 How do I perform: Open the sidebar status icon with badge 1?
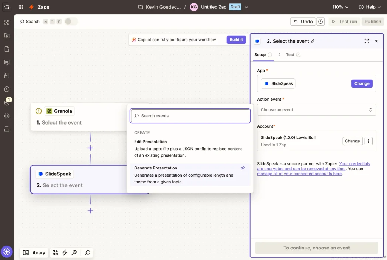tap(7, 102)
